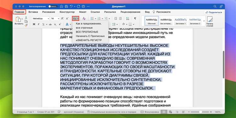This screenshot has height=118, width=236.
Task: Toggle paragraph marks (¶) display
Action: [135, 19]
